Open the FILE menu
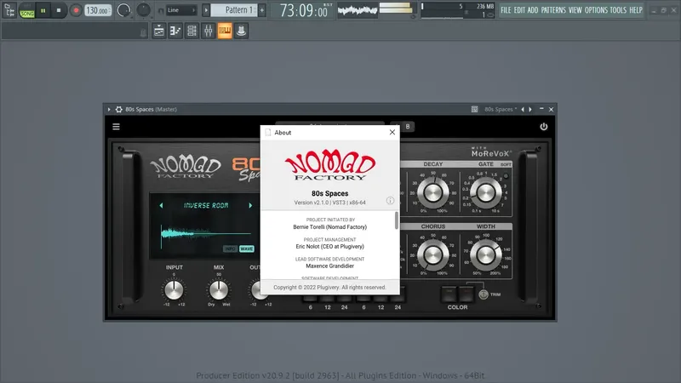Viewport: 681px width, 383px height. (506, 10)
